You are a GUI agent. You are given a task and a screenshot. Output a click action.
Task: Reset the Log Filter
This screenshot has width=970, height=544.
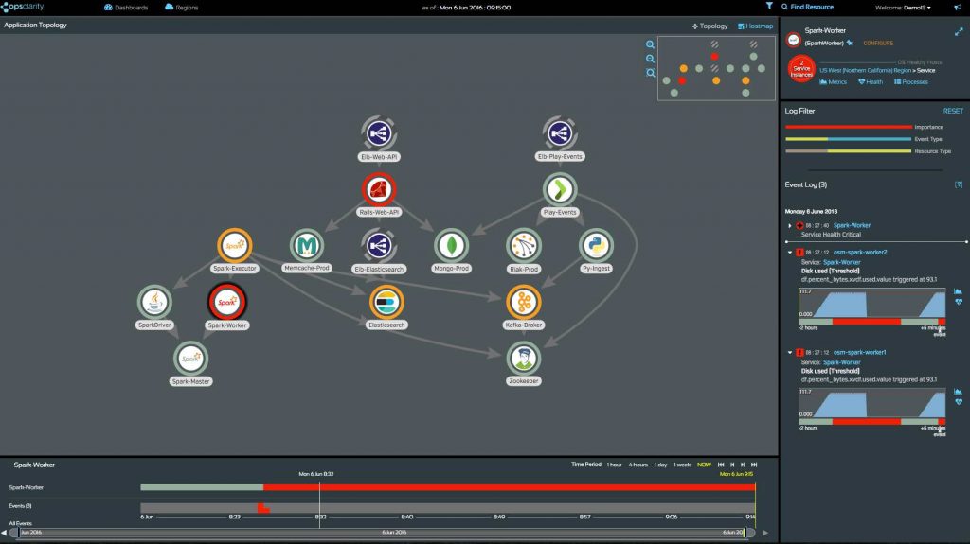tap(953, 112)
